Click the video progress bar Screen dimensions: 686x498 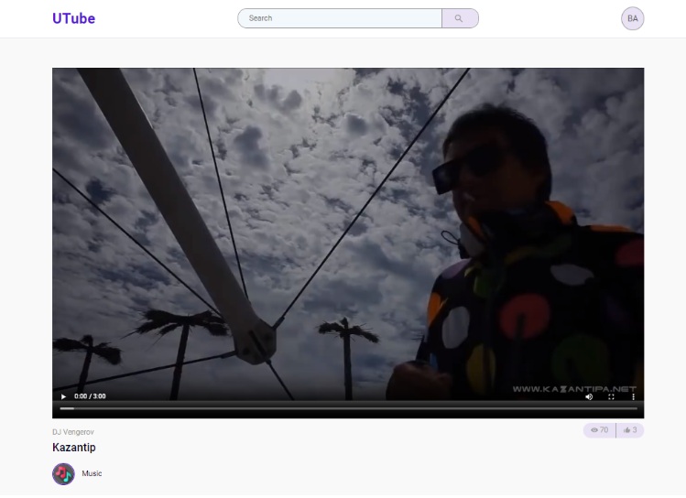point(348,408)
